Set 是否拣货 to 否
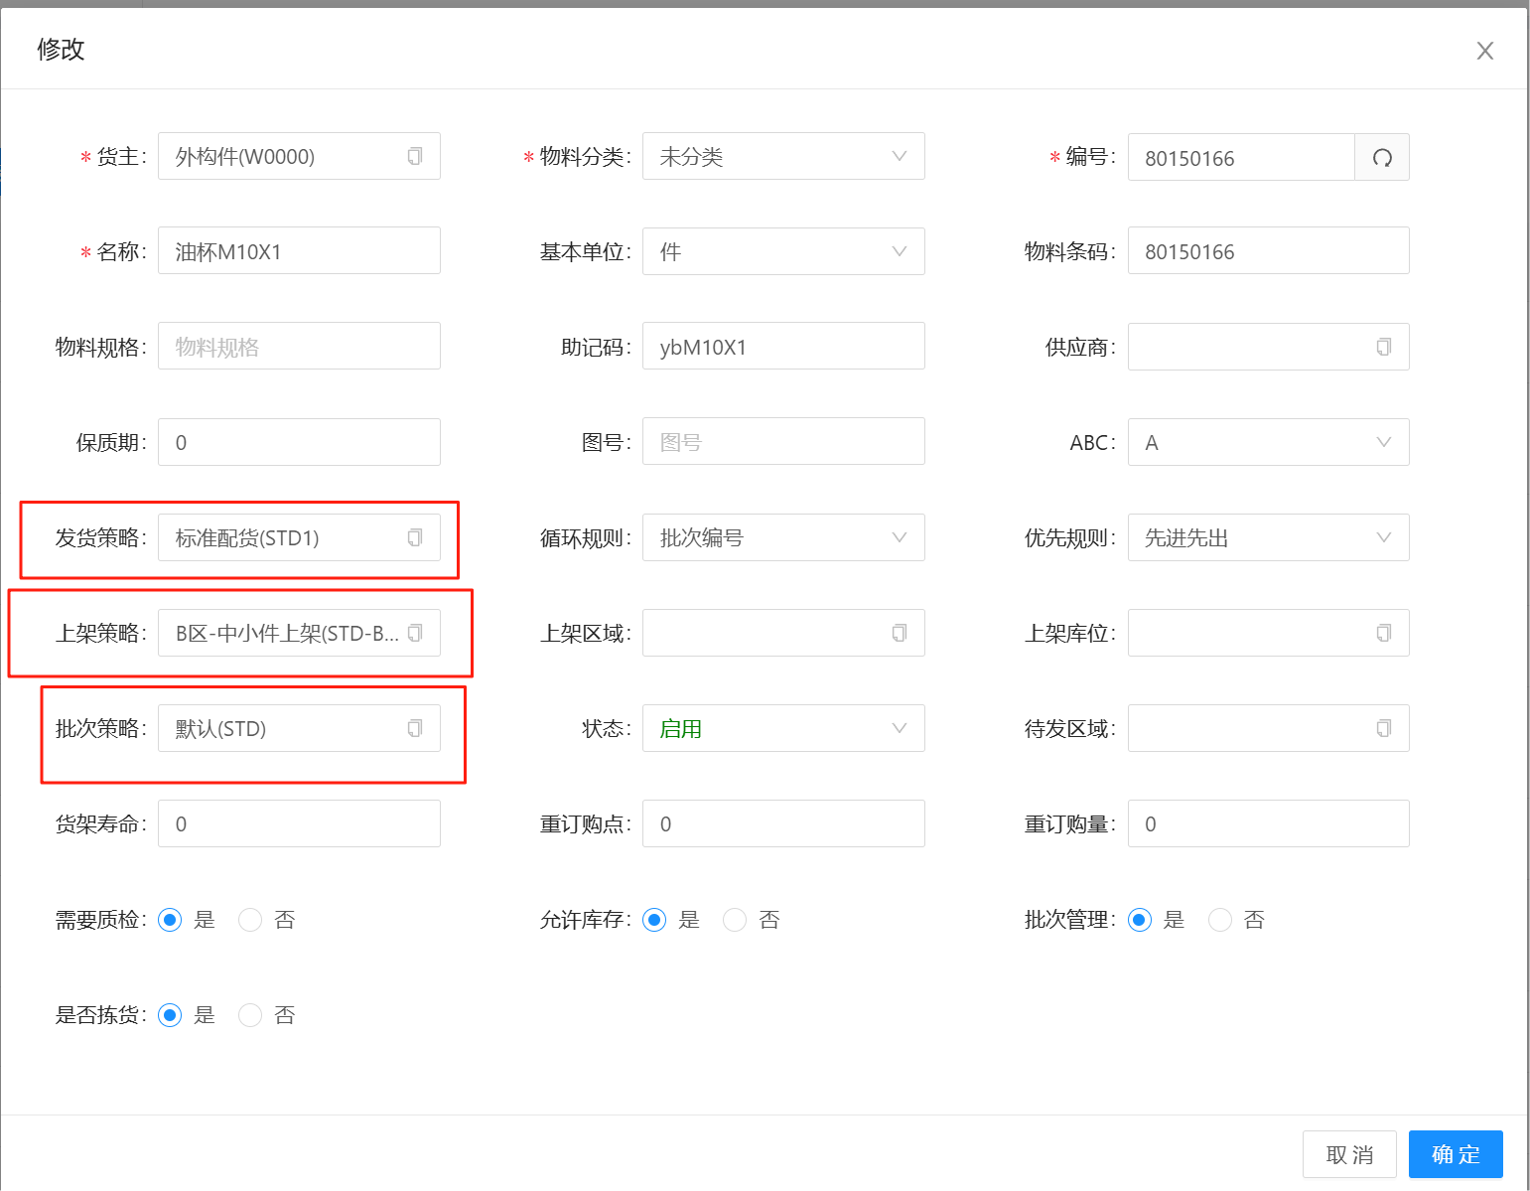The image size is (1530, 1191). click(250, 1015)
